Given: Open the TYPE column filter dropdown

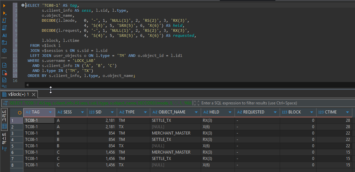Looking at the screenshot, I should pyautogui.click(x=145, y=112).
